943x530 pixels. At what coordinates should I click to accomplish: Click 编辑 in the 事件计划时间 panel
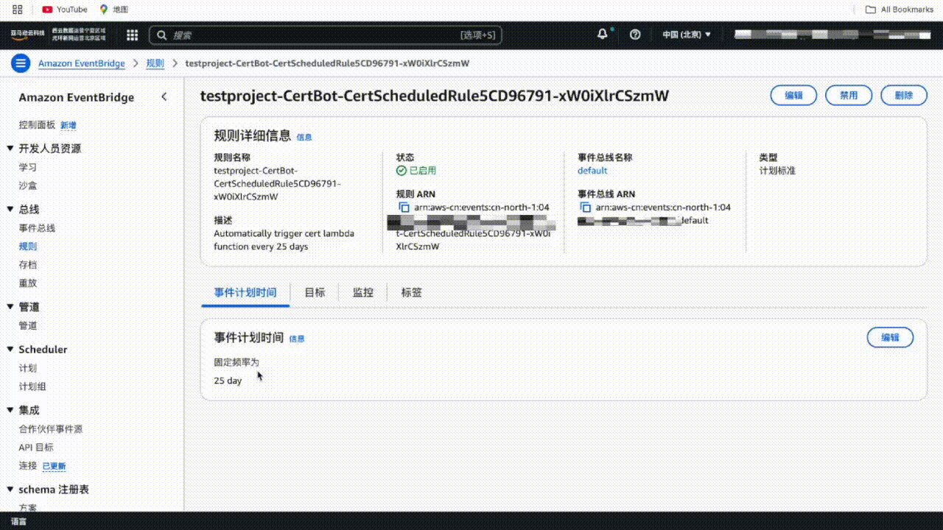click(890, 337)
